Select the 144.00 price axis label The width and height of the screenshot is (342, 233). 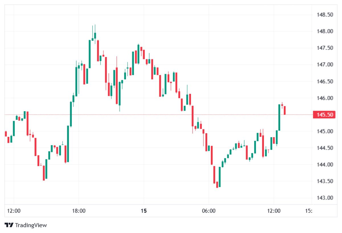pyautogui.click(x=325, y=165)
